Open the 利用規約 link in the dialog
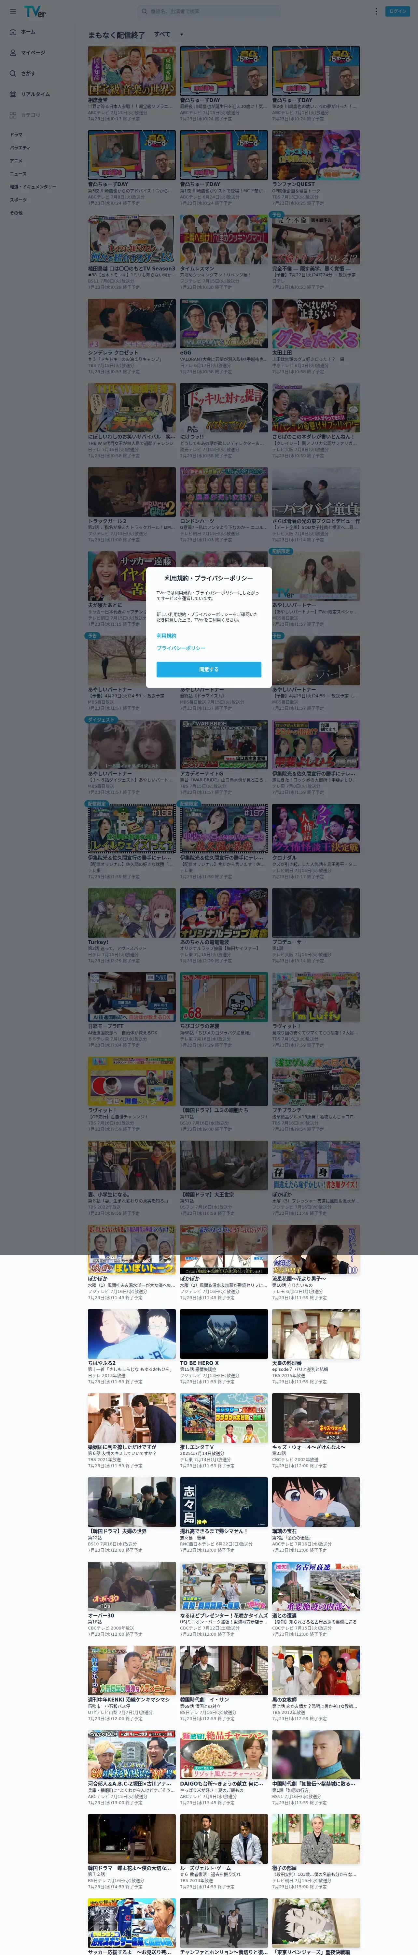 [x=166, y=636]
